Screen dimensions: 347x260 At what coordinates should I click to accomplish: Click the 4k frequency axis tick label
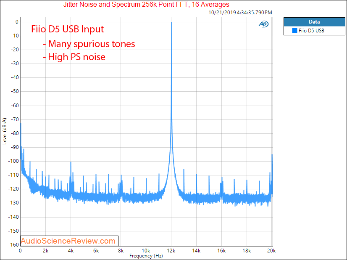point(71,251)
